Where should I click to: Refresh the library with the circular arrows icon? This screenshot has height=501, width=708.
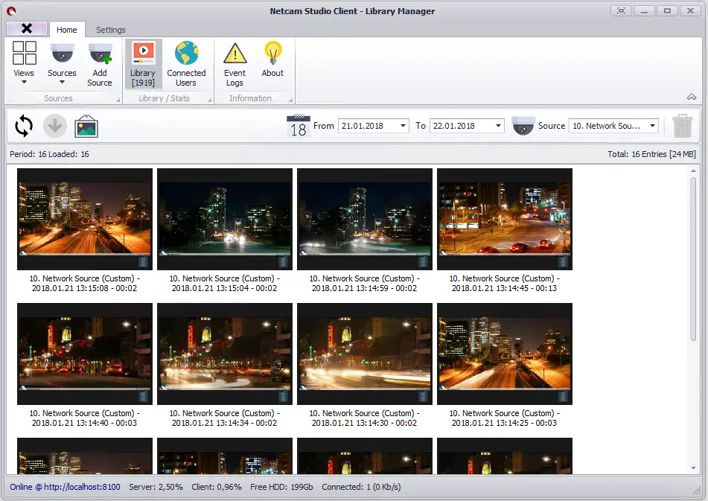24,127
